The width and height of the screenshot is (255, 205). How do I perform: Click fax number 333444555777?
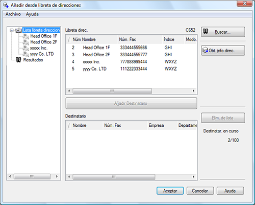[x=134, y=55]
